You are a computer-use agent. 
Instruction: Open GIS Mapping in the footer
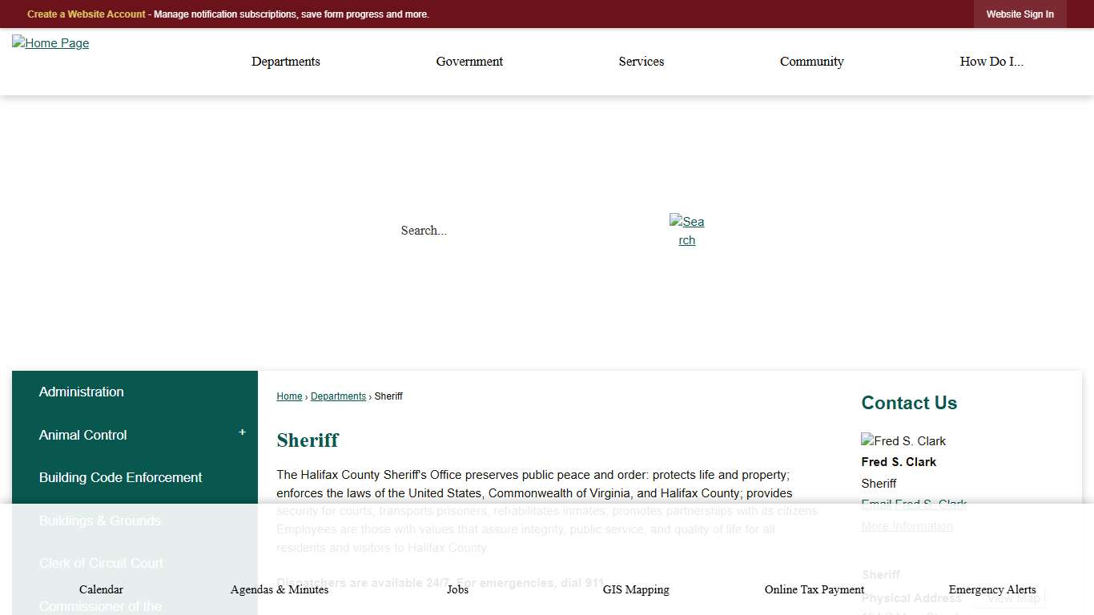pyautogui.click(x=635, y=589)
